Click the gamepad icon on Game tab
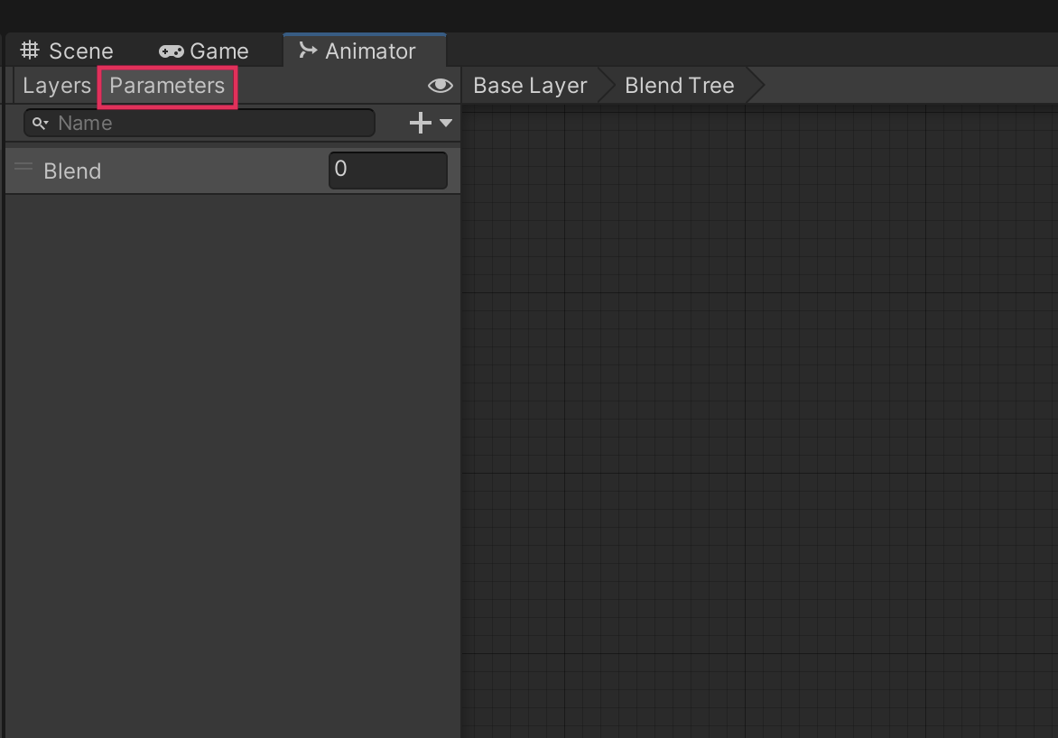Image resolution: width=1058 pixels, height=738 pixels. 171,51
